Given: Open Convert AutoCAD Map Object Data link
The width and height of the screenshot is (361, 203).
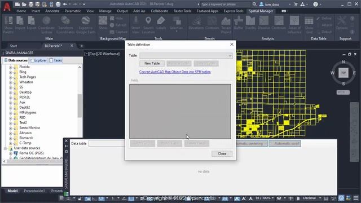Looking at the screenshot, I should click(x=175, y=72).
